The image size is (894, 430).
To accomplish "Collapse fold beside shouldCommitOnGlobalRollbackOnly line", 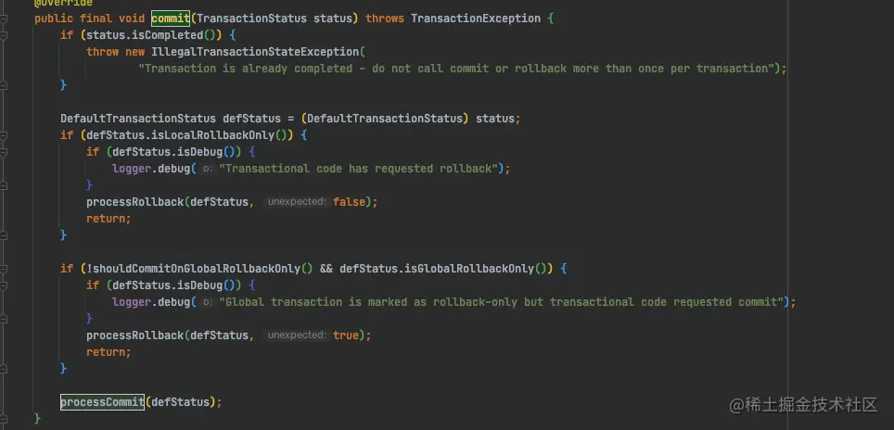I will tap(4, 269).
